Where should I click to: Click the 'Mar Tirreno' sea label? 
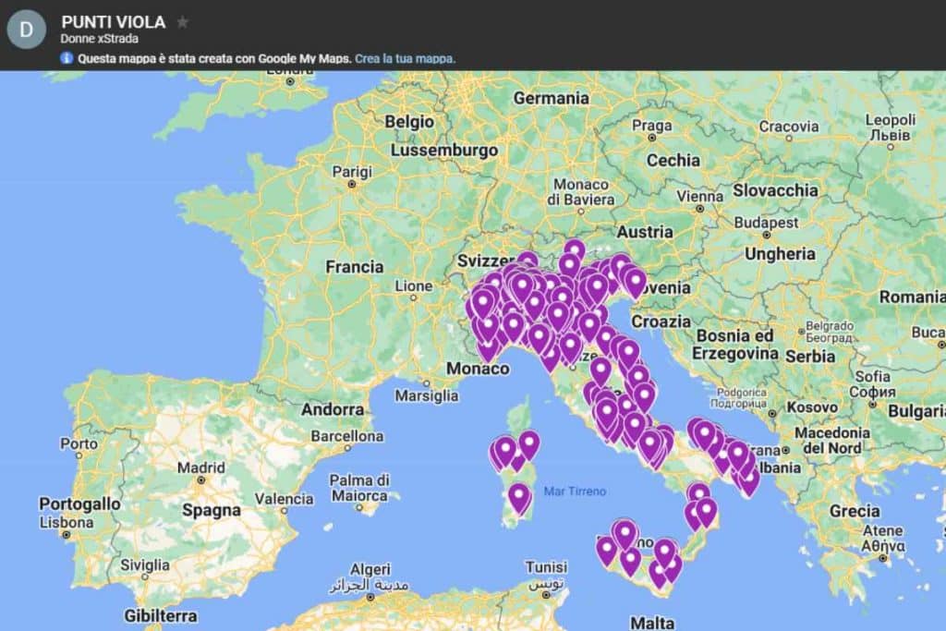click(x=575, y=491)
